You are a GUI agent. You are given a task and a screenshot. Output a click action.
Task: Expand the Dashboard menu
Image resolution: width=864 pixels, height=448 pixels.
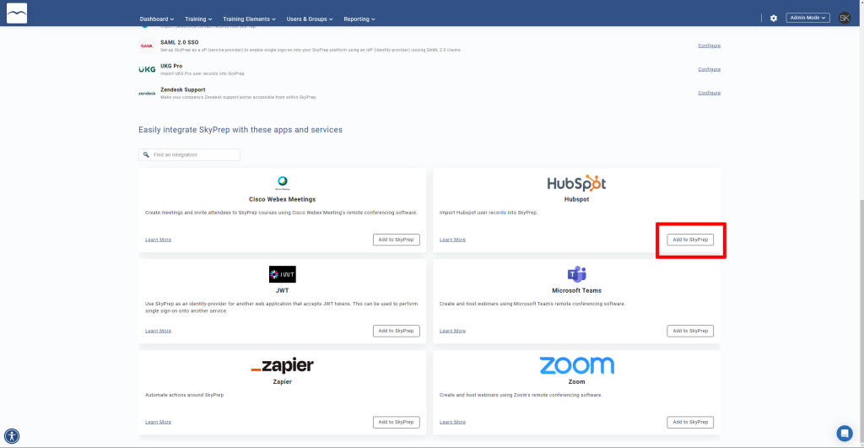pyautogui.click(x=156, y=19)
